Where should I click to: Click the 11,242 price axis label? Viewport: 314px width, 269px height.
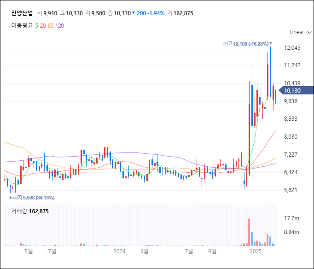click(292, 65)
